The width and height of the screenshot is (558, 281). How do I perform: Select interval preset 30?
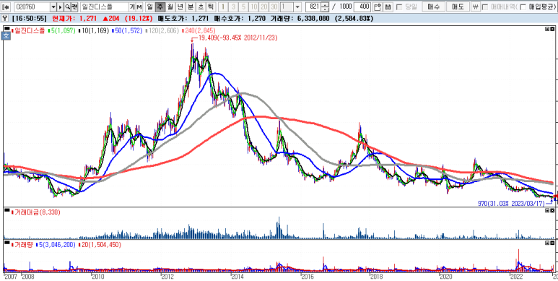coord(274,7)
